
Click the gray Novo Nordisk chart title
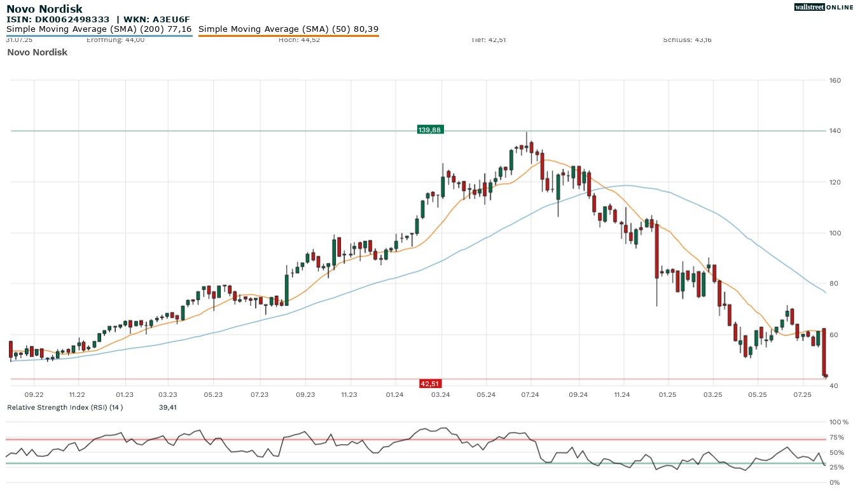pos(38,52)
